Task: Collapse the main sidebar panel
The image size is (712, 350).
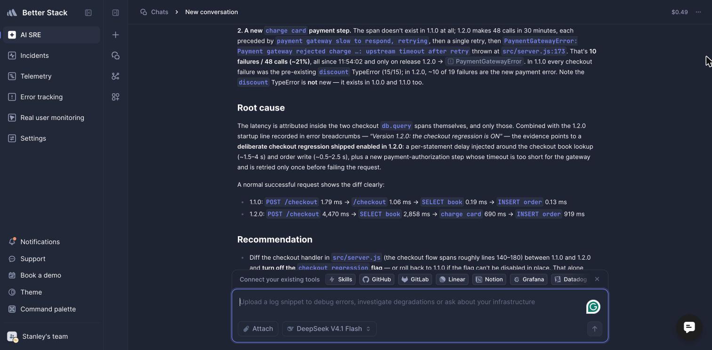Action: (x=88, y=13)
